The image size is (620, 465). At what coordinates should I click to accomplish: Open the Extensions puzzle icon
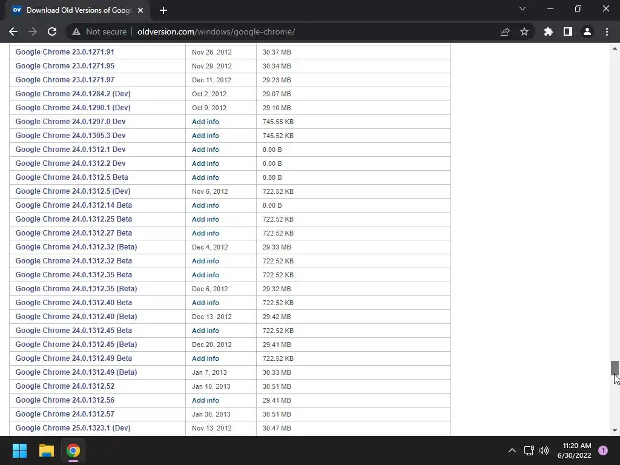[x=549, y=31]
